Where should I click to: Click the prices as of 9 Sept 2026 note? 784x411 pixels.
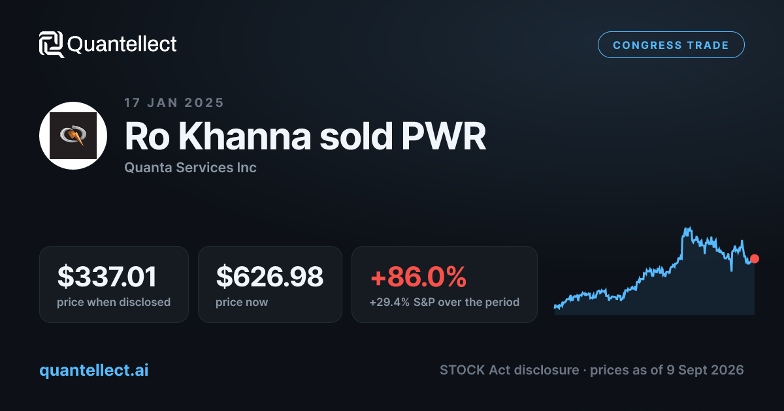coord(667,370)
